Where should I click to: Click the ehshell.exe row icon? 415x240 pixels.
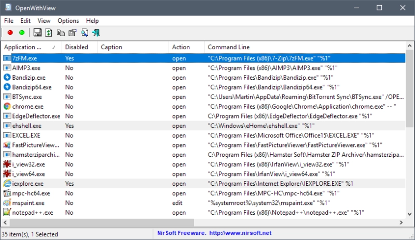pyautogui.click(x=7, y=126)
